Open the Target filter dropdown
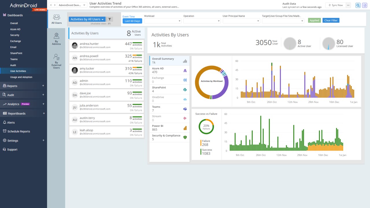The image size is (370, 208). 283,21
